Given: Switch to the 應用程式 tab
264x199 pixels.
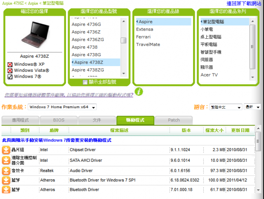Looking at the screenshot, I should coord(20,120).
